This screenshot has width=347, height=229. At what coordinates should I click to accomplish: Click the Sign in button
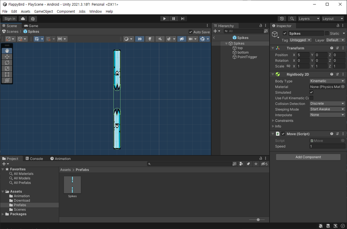point(10,19)
